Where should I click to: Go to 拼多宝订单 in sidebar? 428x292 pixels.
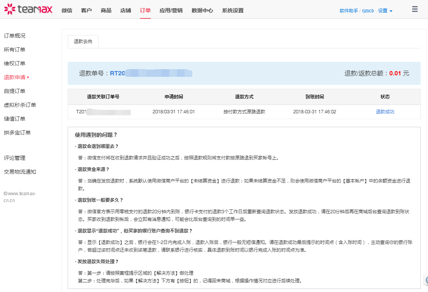(17, 133)
